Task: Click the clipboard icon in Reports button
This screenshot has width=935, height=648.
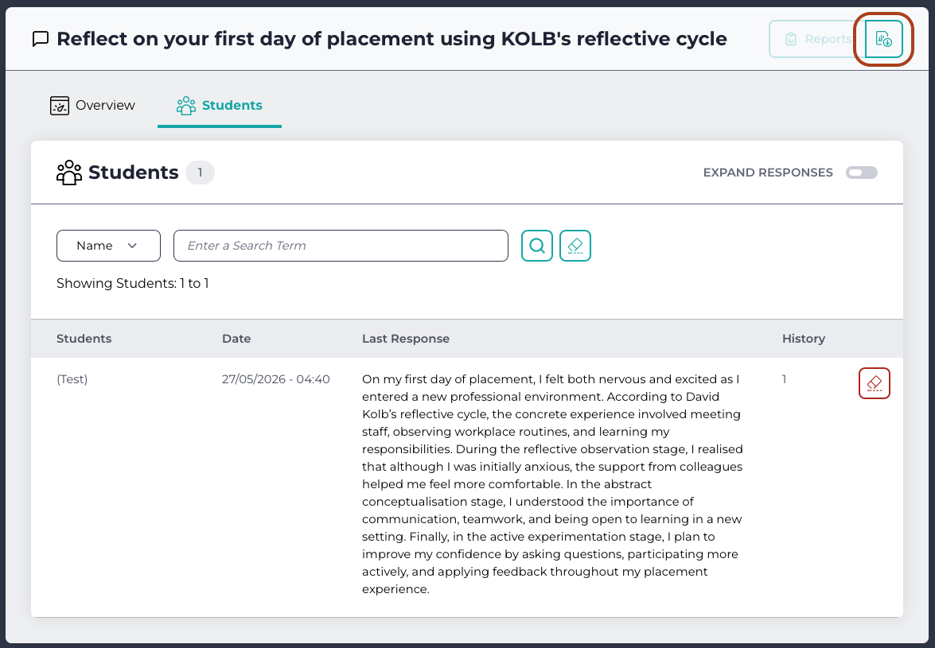Action: [x=791, y=39]
